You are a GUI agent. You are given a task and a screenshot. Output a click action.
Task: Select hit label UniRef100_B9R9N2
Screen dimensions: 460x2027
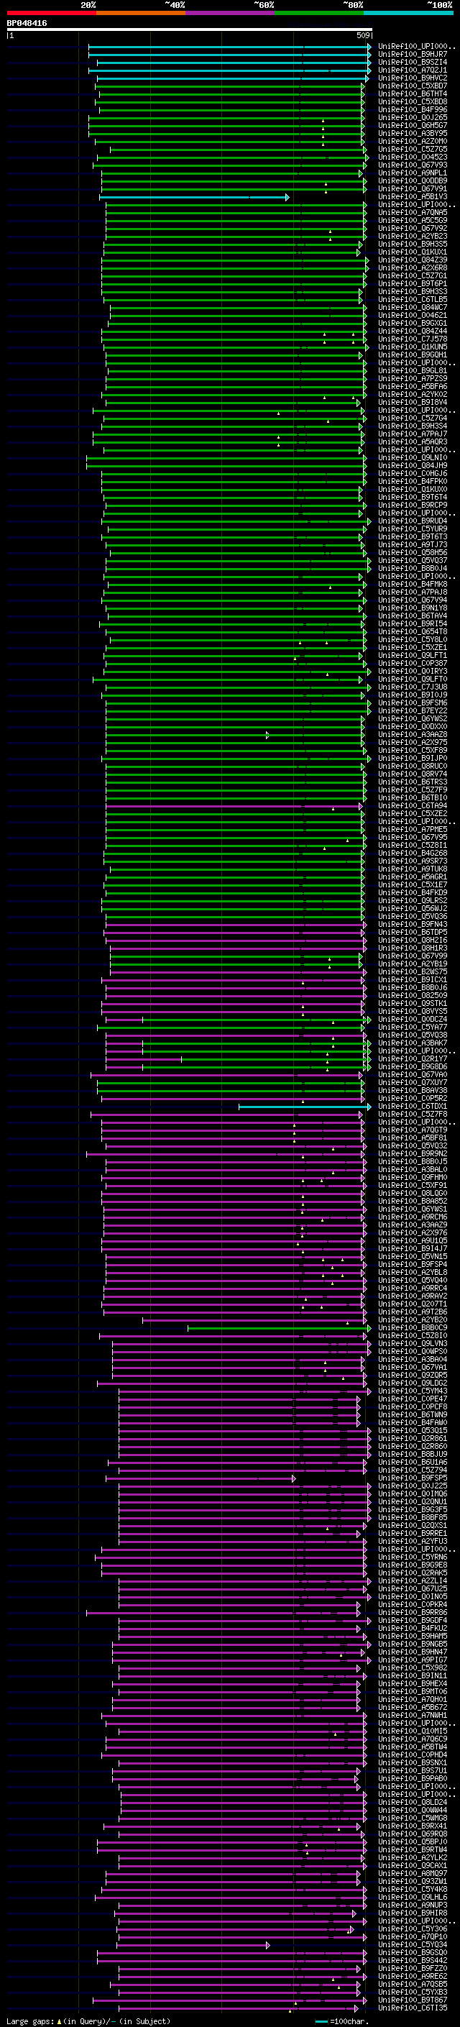coord(413,1153)
